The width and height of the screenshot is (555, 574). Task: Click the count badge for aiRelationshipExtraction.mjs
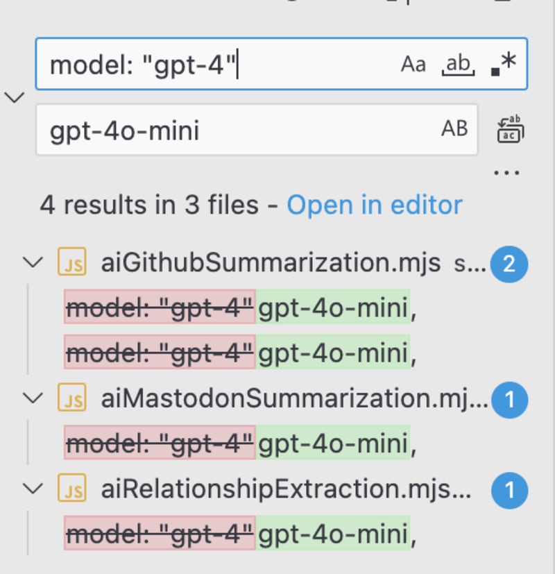509,491
